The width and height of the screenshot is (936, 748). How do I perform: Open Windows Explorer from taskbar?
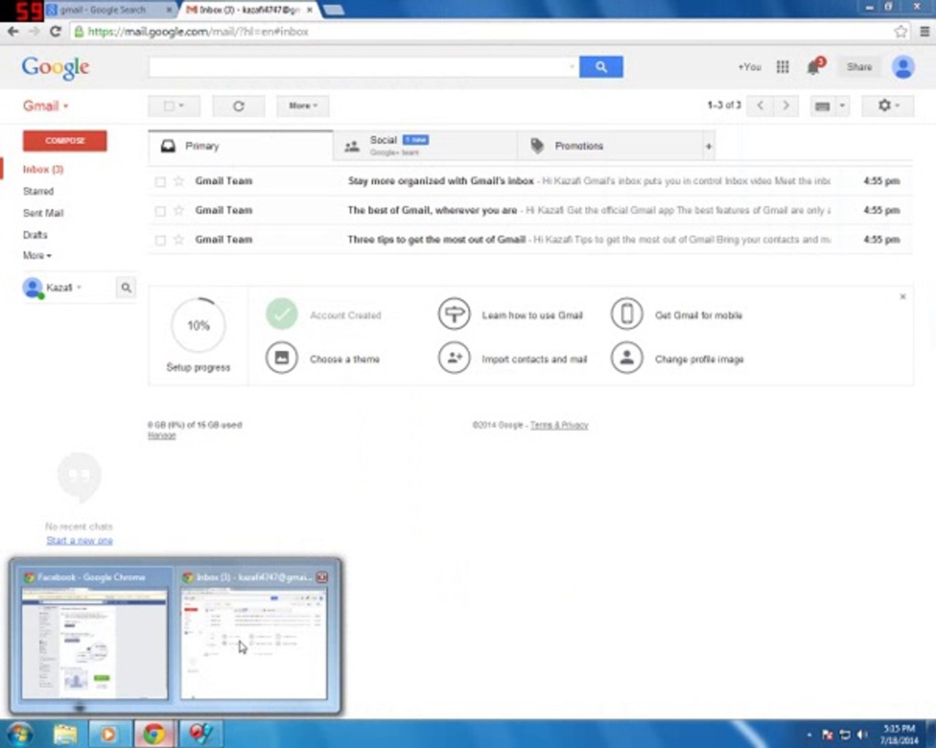(65, 734)
